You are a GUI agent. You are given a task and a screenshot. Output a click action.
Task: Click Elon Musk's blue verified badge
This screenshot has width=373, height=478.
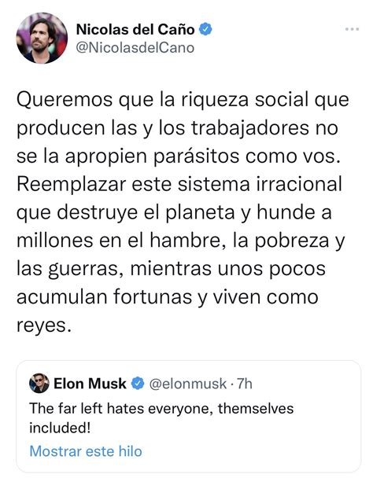click(138, 384)
